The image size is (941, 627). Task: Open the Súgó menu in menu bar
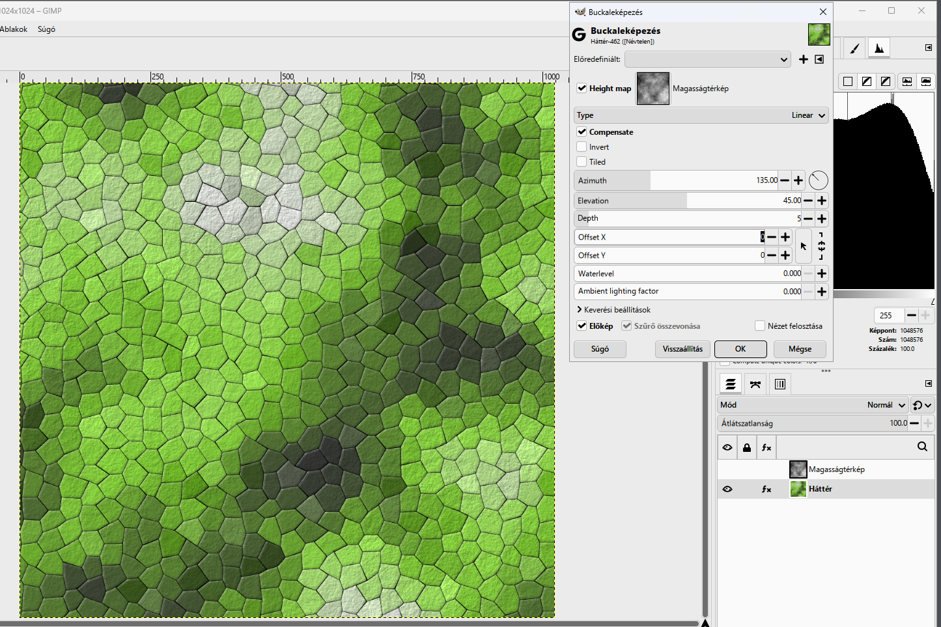click(x=46, y=29)
